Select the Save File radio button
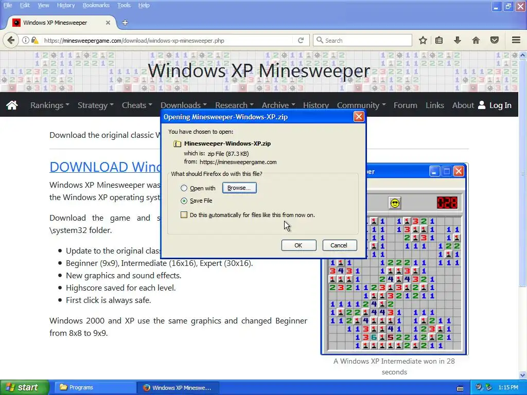 click(184, 201)
